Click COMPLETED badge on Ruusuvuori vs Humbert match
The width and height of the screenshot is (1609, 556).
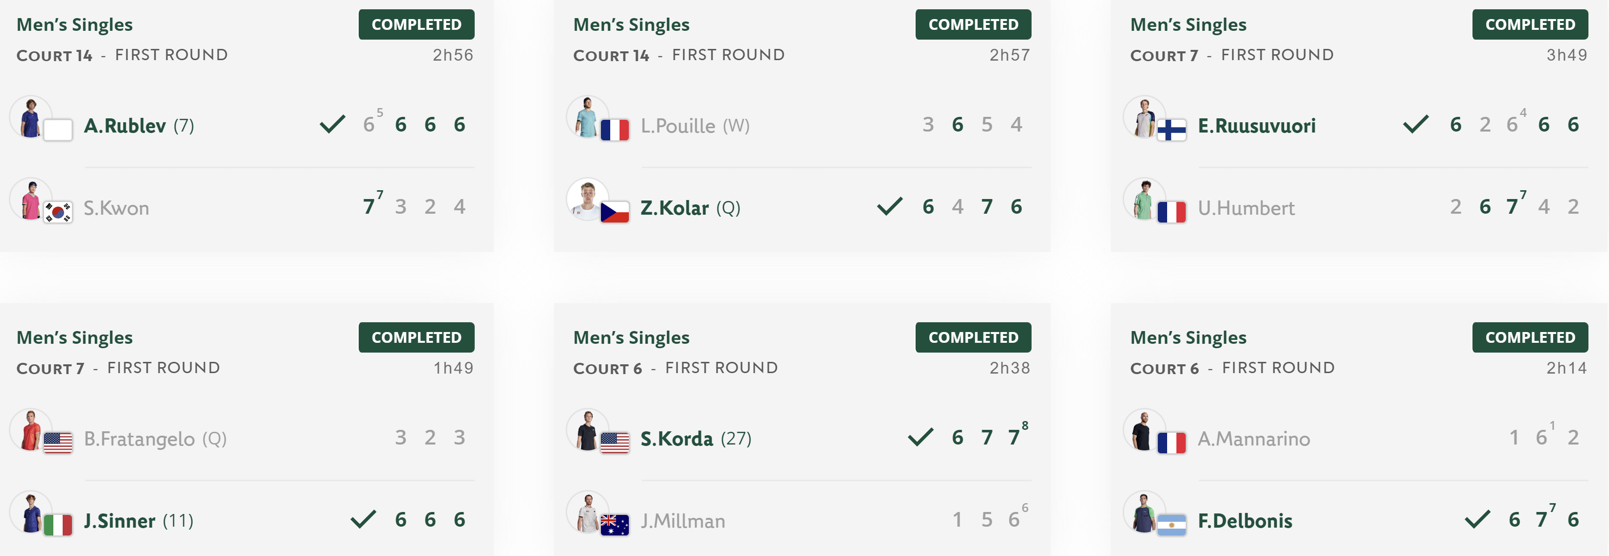coord(1530,24)
